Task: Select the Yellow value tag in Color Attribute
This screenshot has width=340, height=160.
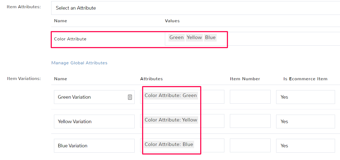Action: [x=194, y=37]
